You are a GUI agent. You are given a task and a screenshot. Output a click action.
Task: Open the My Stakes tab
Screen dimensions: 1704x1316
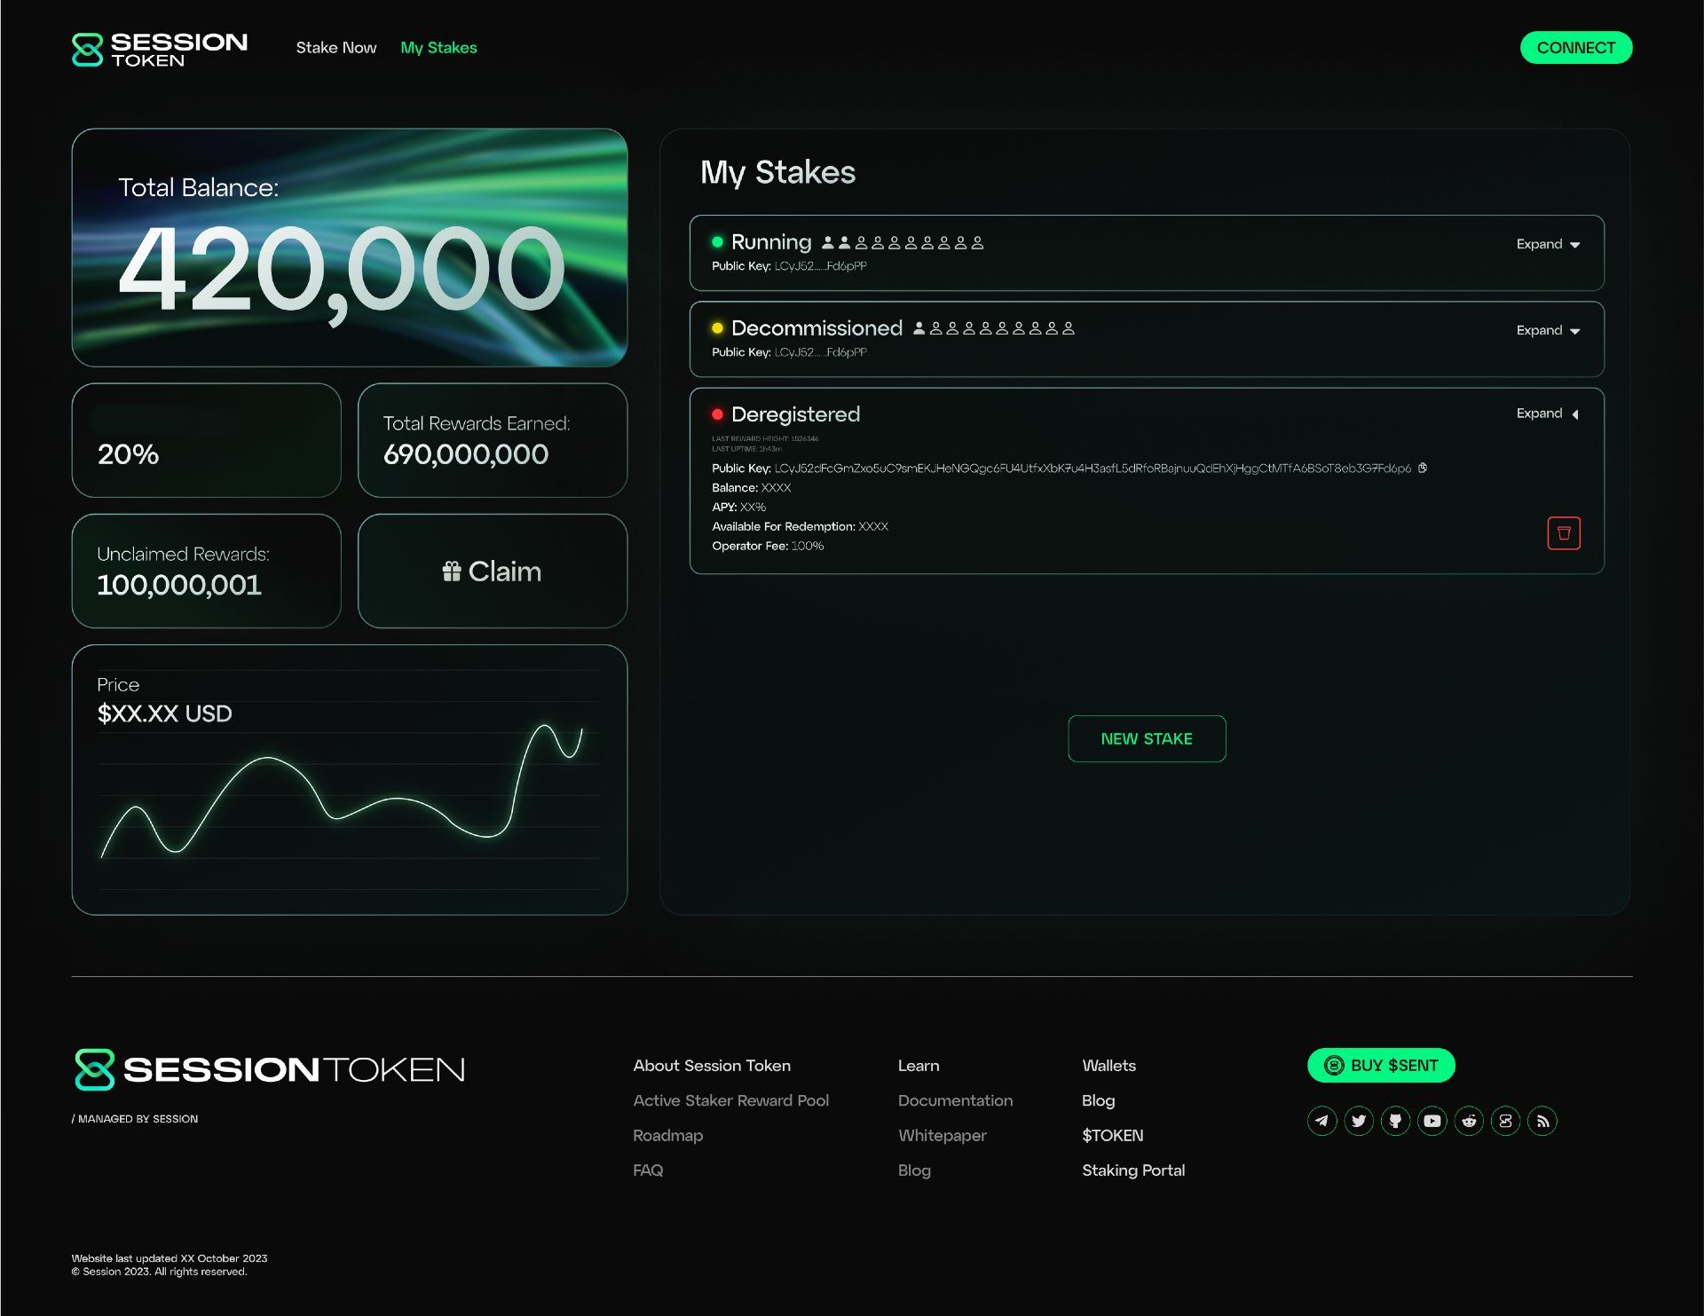(438, 48)
